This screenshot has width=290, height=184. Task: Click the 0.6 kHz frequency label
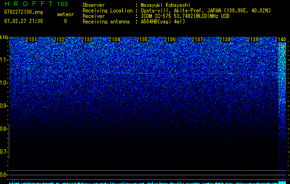pos(4,175)
